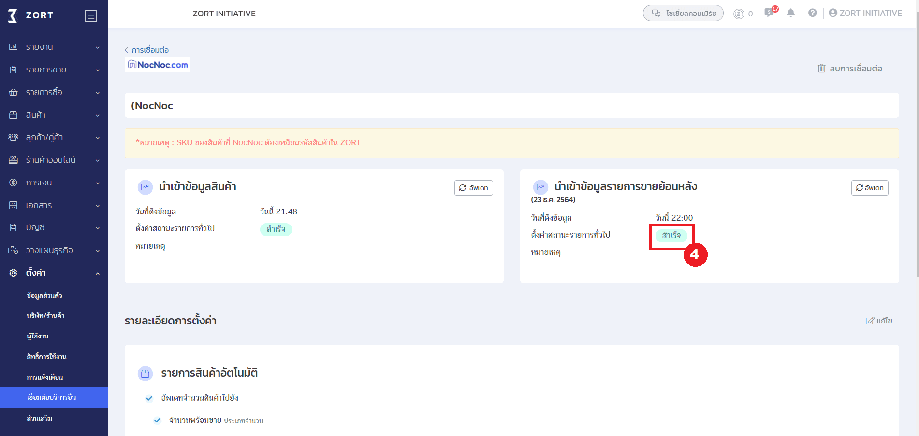
Task: Click the รายละเอียดการตั้งค่า heading
Action: coord(170,321)
